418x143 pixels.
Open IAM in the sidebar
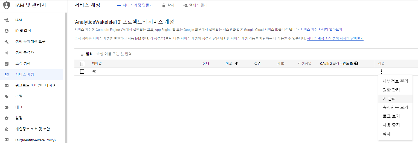pos(31,20)
